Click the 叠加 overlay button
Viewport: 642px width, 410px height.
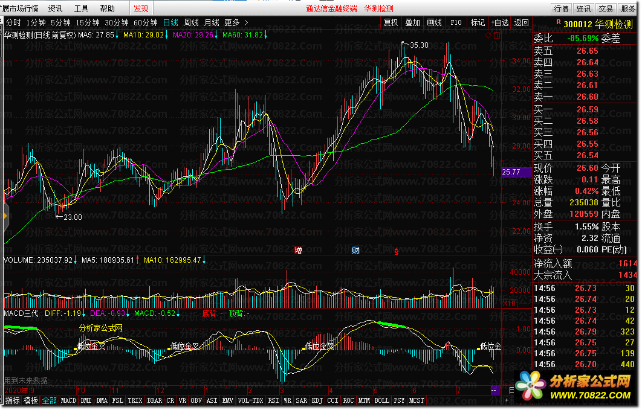[412, 22]
